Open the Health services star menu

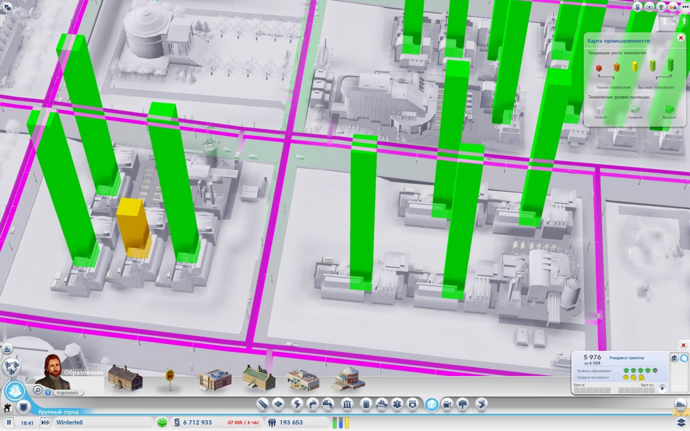tap(397, 404)
